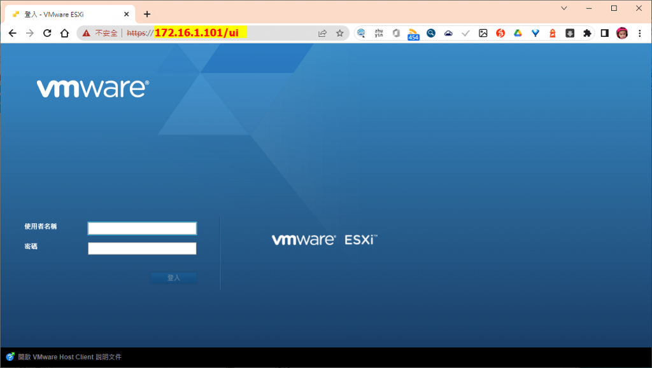
Task: Bookmark this page with star icon
Action: (340, 33)
